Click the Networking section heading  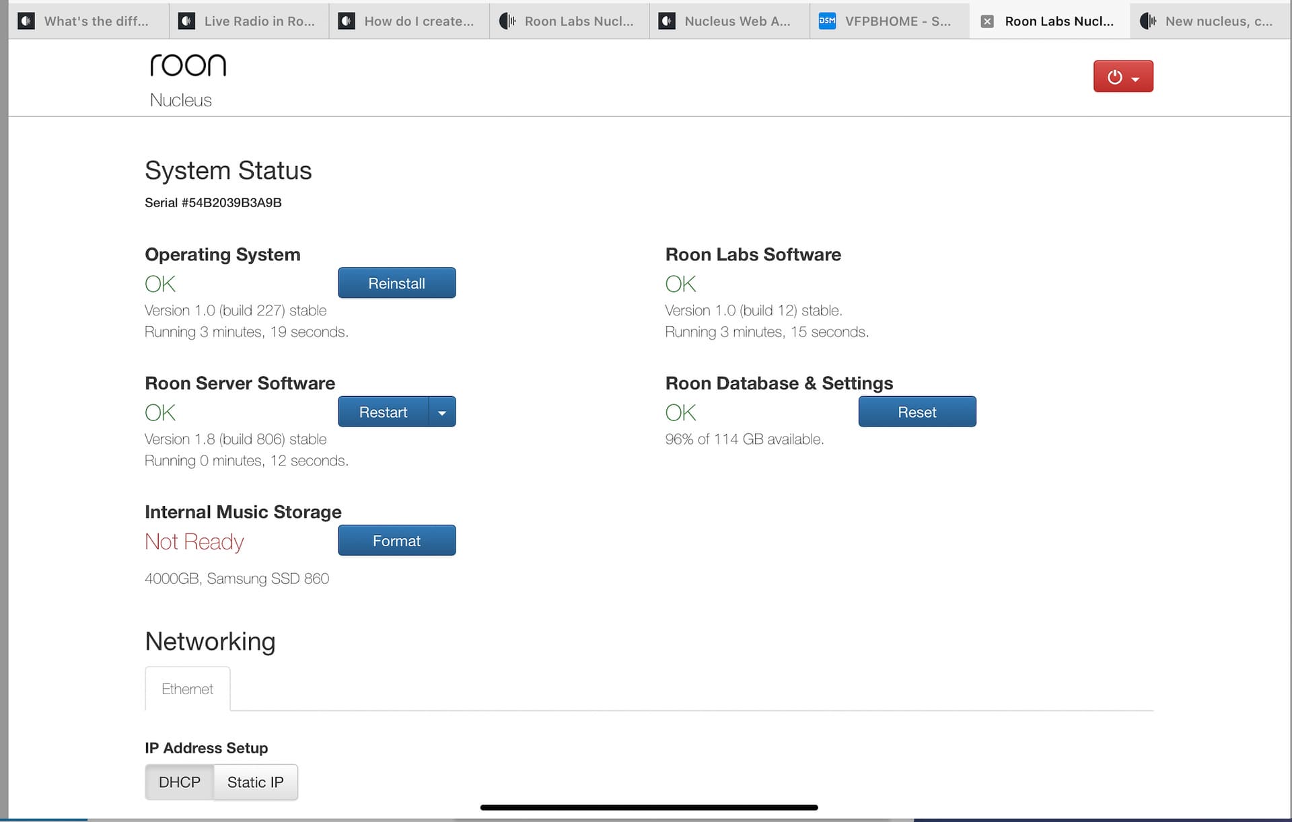coord(210,641)
